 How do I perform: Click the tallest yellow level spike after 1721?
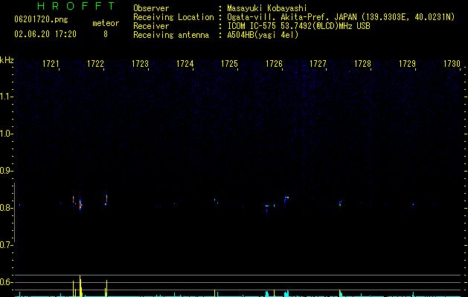[80, 286]
